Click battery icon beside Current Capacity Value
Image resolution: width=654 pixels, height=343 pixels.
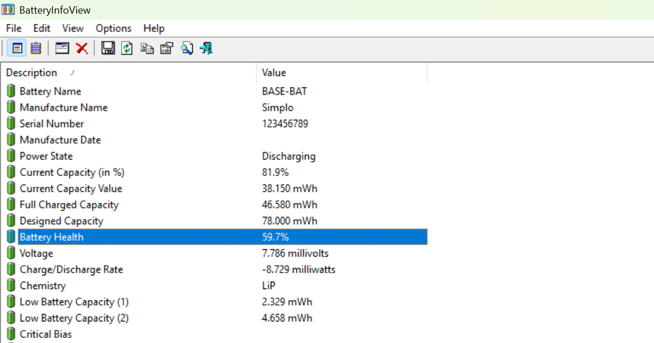[x=11, y=188]
